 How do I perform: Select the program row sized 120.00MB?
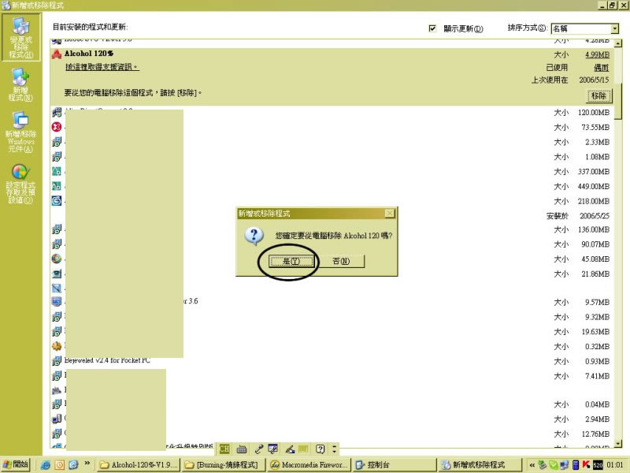tap(332, 112)
